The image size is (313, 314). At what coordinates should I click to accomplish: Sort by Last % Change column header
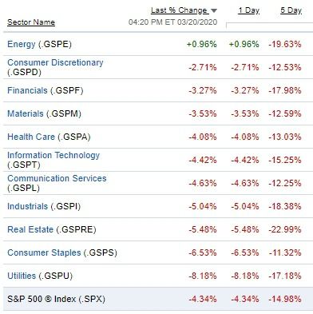tap(179, 10)
